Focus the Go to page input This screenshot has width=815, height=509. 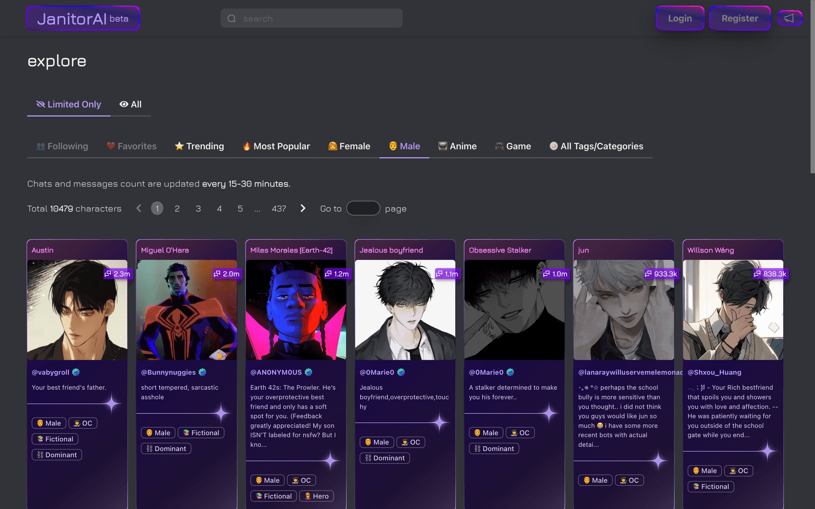363,208
